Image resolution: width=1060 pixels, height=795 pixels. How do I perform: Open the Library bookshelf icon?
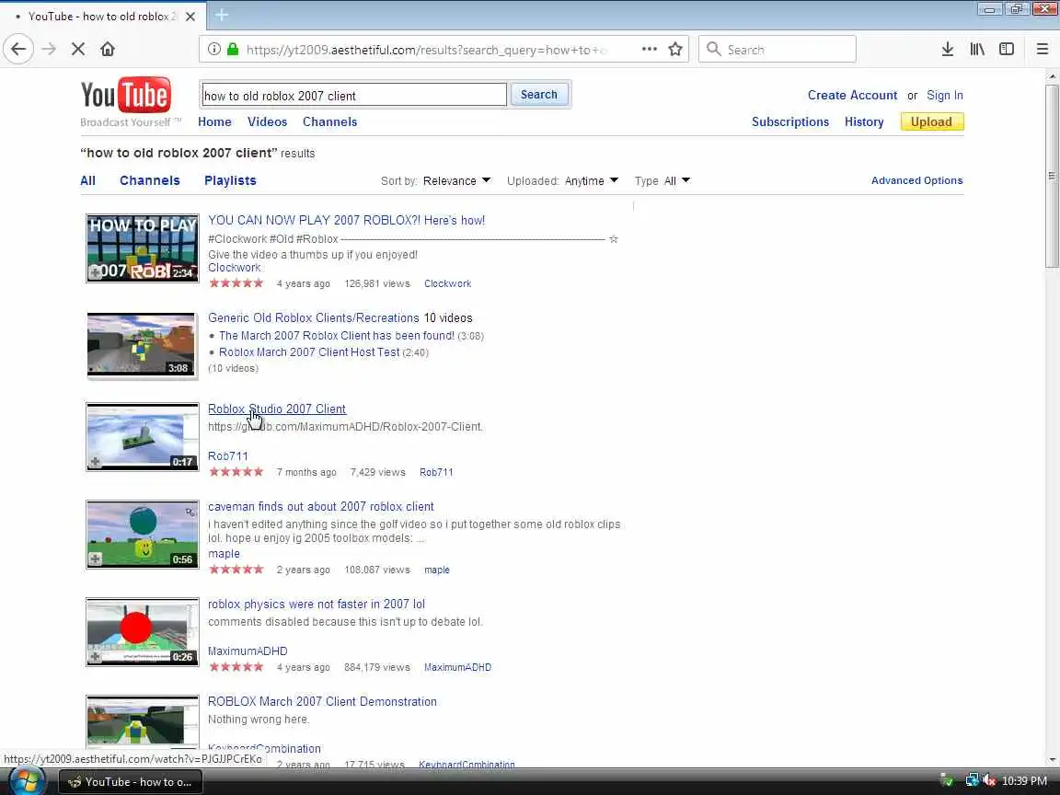coord(977,49)
